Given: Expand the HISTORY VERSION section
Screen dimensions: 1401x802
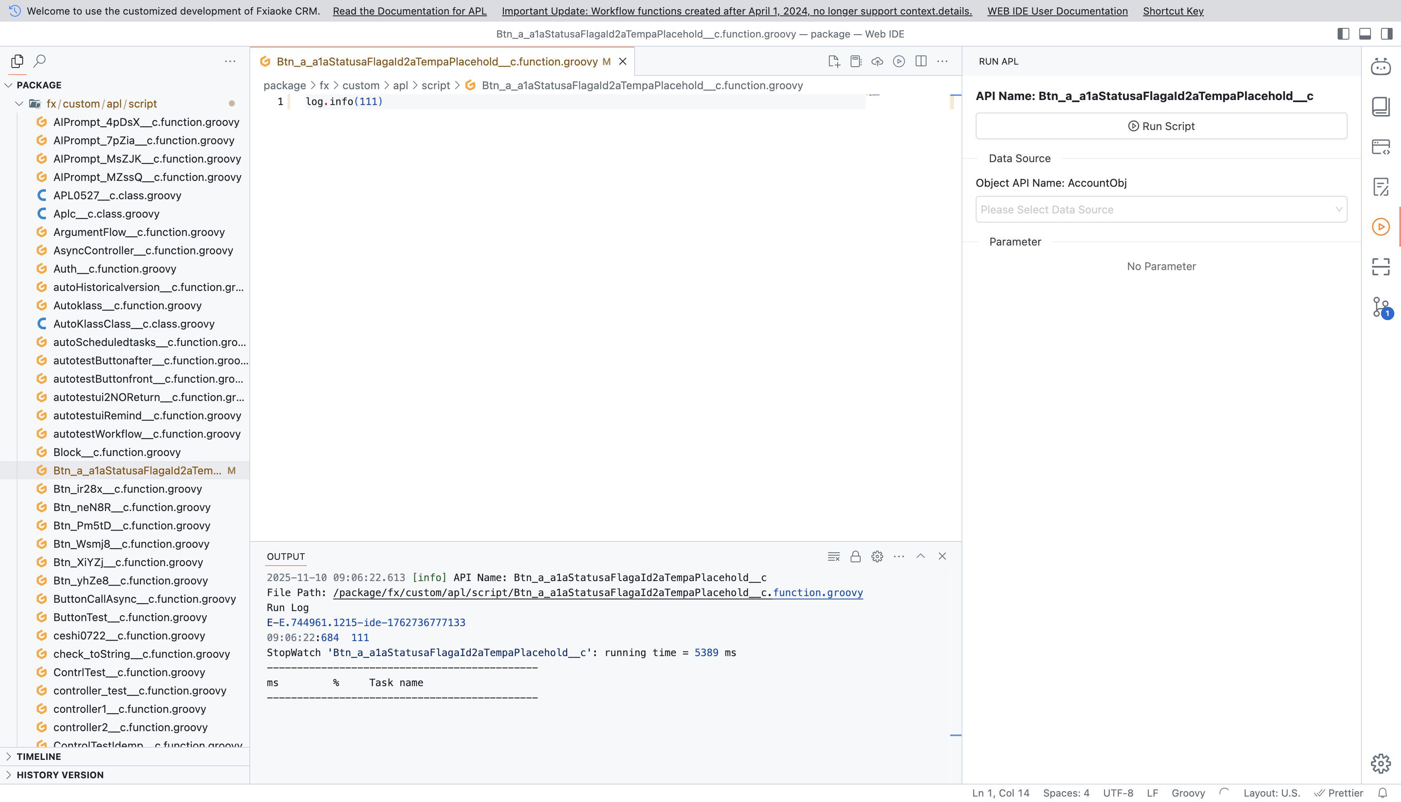Looking at the screenshot, I should [x=60, y=774].
